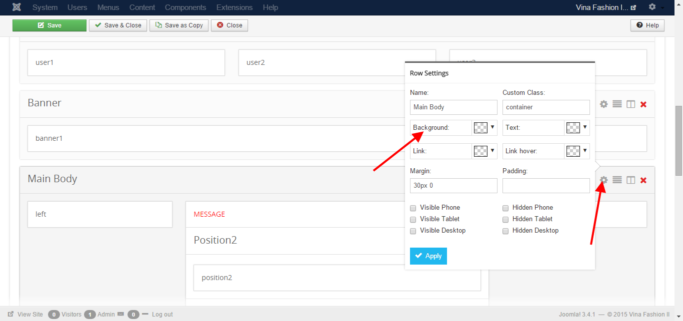The width and height of the screenshot is (683, 321).
Task: Tick the Visible Desktop checkbox
Action: click(x=413, y=231)
